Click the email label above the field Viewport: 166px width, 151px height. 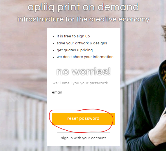[57, 92]
